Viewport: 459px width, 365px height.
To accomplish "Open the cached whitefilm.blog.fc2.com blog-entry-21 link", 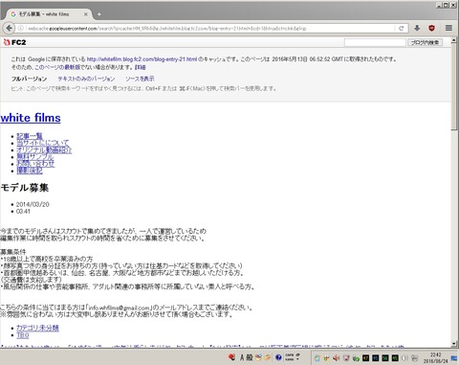I will [x=142, y=59].
